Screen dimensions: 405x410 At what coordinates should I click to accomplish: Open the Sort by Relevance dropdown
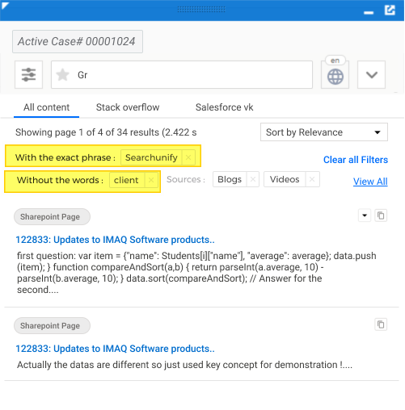(324, 132)
